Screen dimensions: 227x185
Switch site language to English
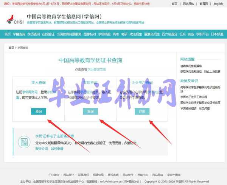coord(218,4)
